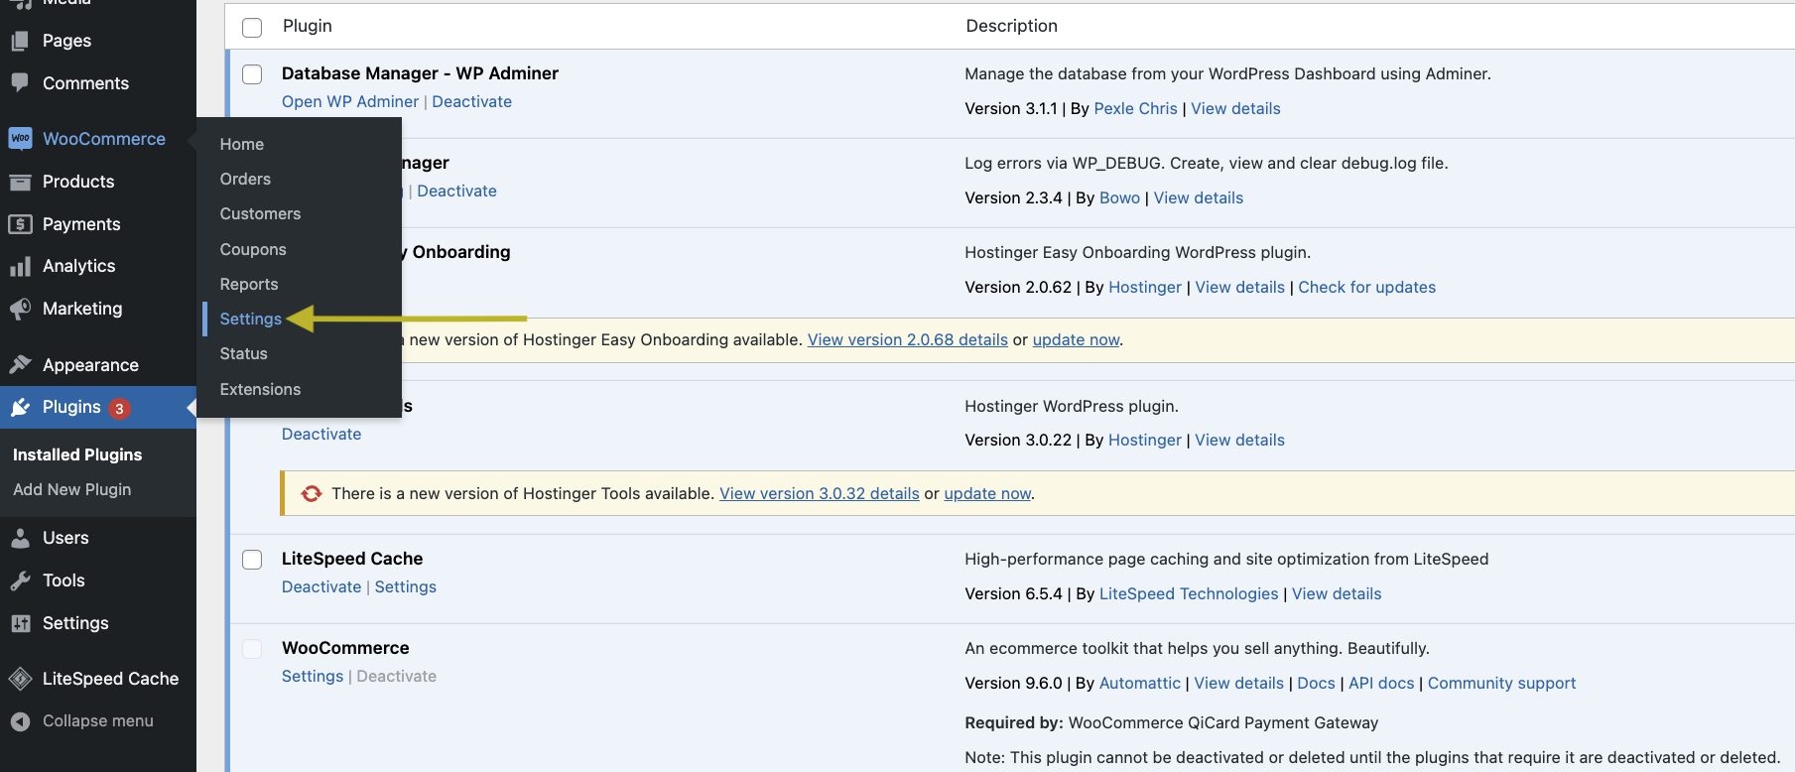Go to Marketing in sidebar
The image size is (1795, 772).
click(82, 309)
